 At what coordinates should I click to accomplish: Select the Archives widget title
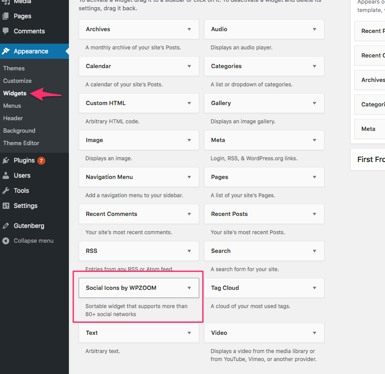98,29
